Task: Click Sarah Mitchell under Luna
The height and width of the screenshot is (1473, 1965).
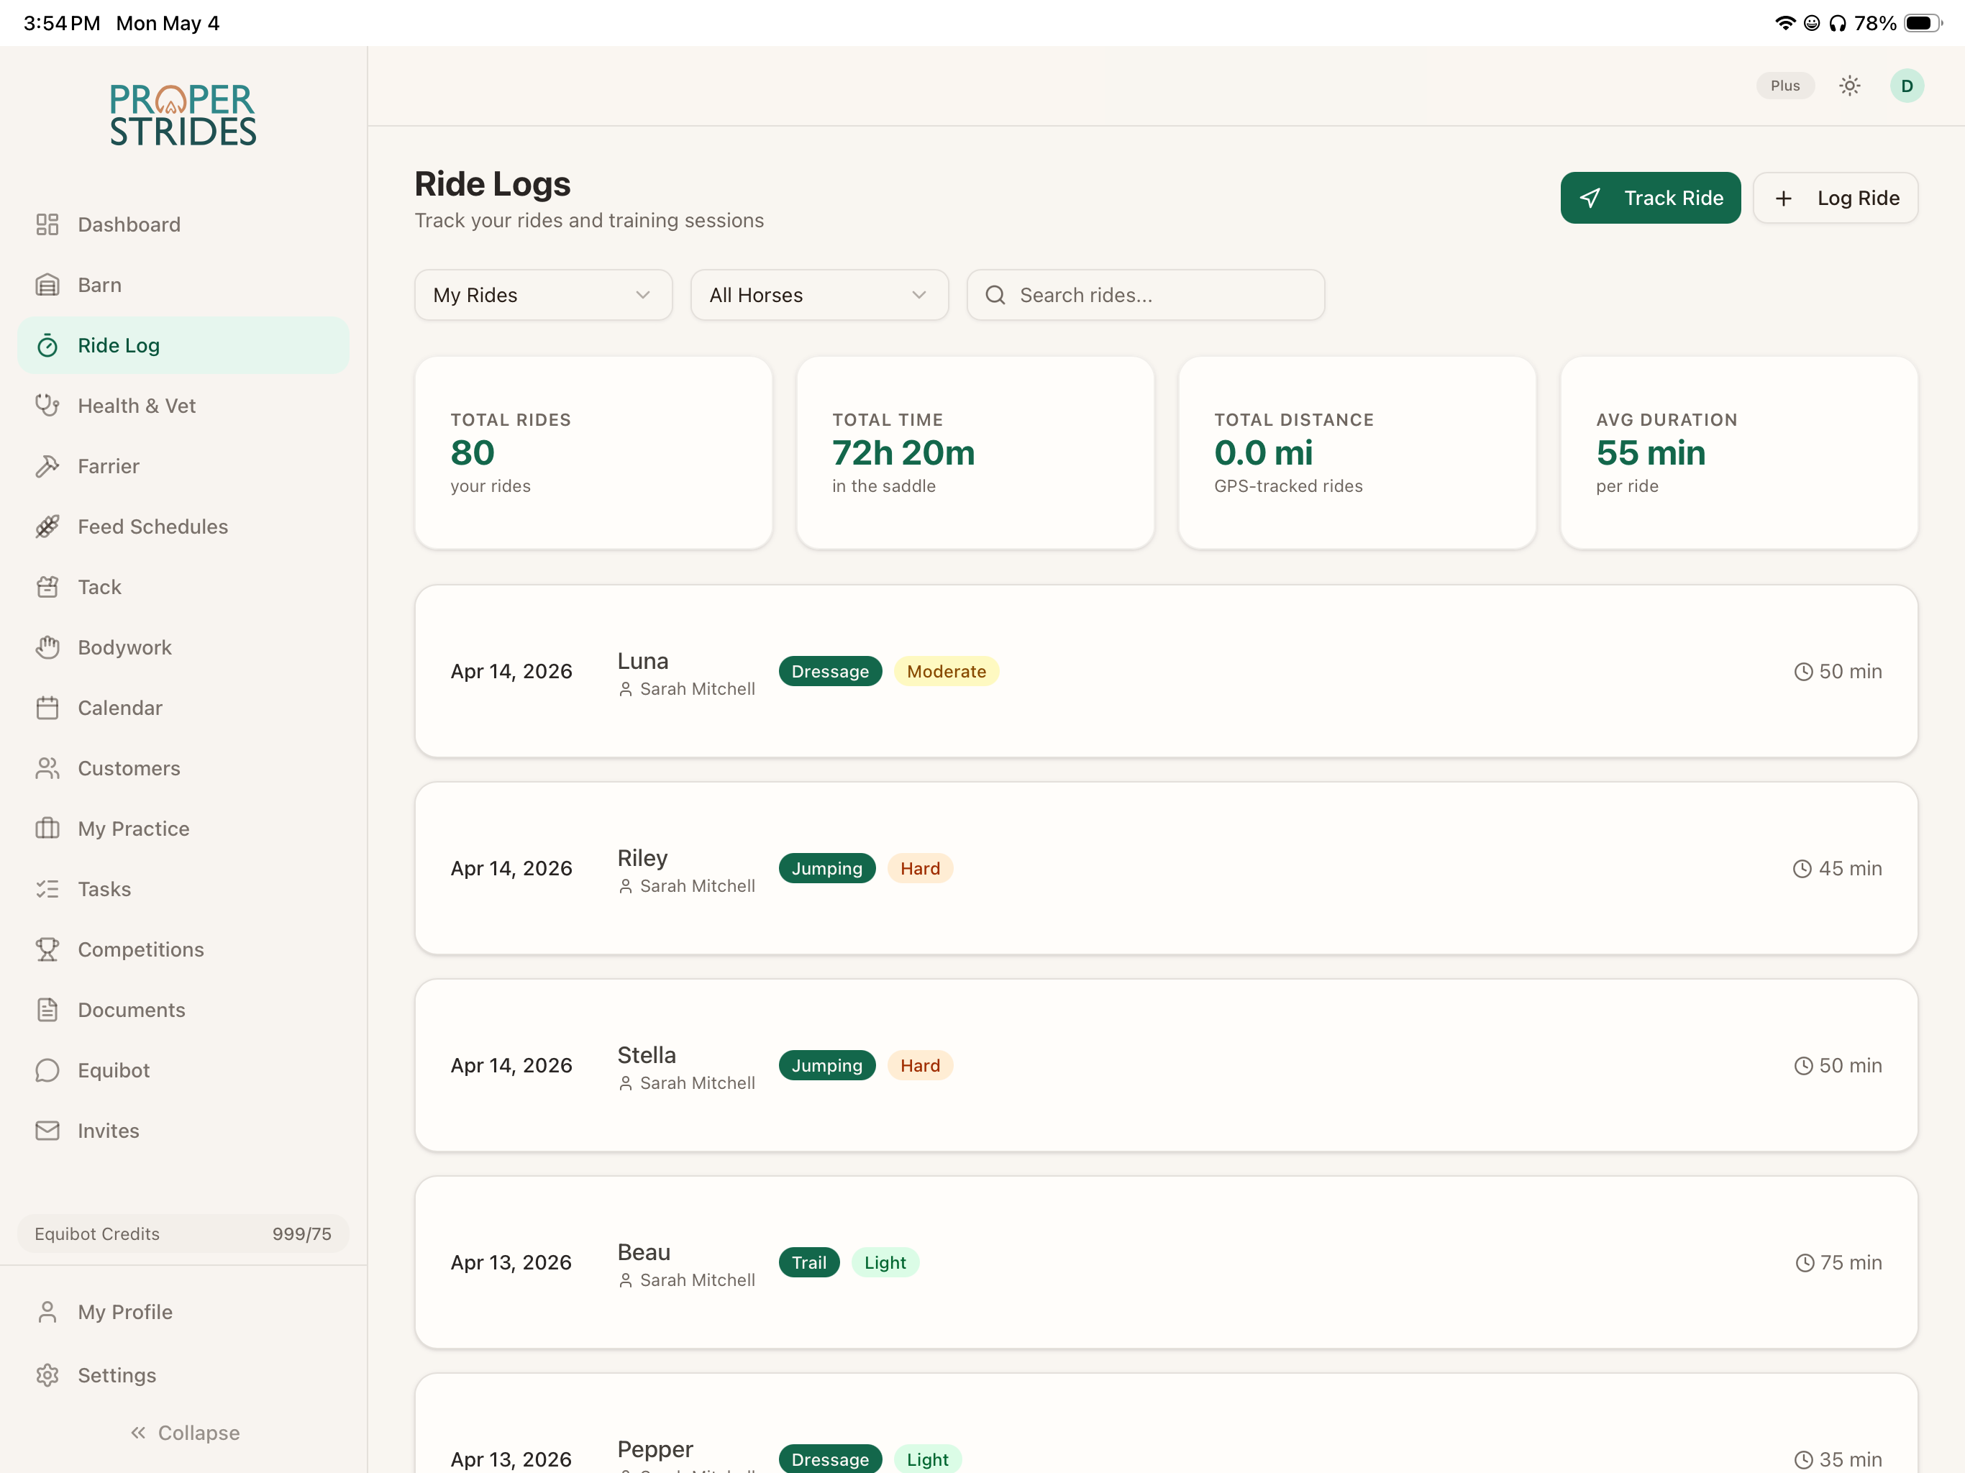Action: coord(688,688)
